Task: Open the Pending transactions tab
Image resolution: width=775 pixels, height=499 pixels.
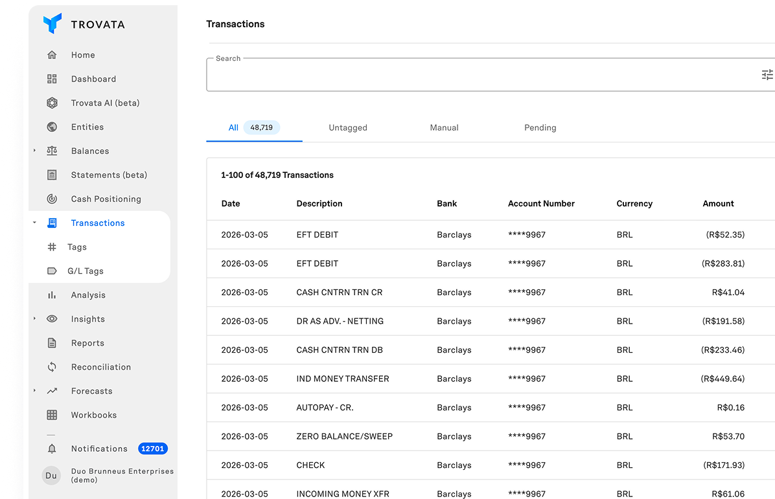Action: coord(540,128)
